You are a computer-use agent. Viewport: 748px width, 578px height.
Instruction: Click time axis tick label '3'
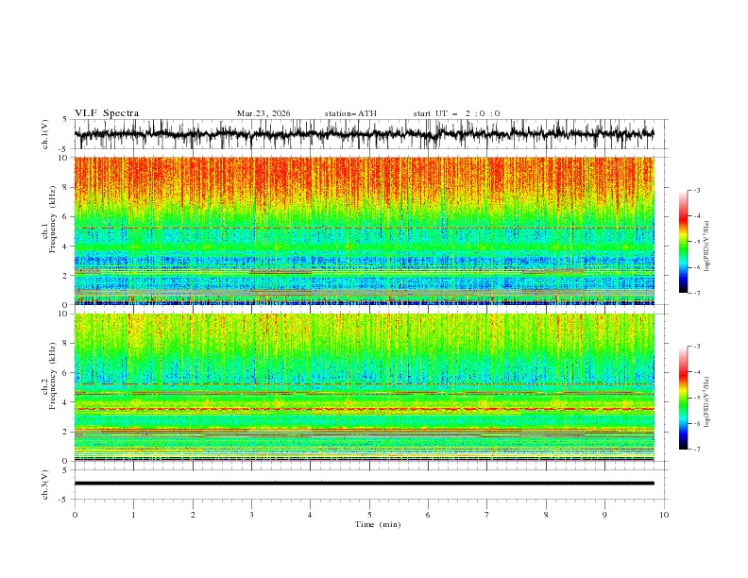[251, 515]
